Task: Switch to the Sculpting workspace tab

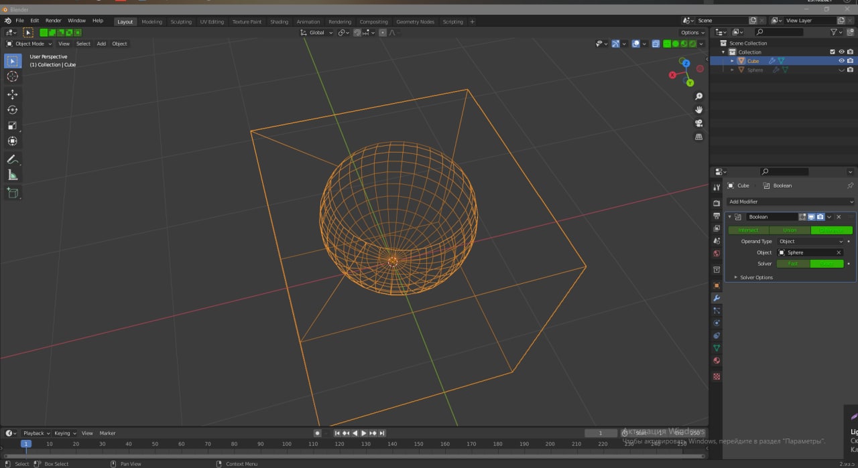Action: click(x=181, y=21)
